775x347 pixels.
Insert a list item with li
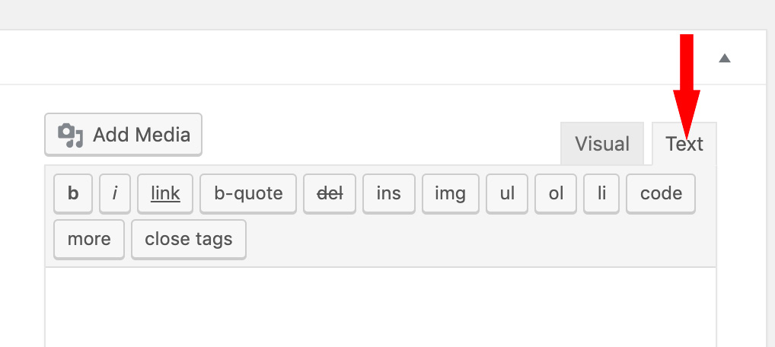602,193
